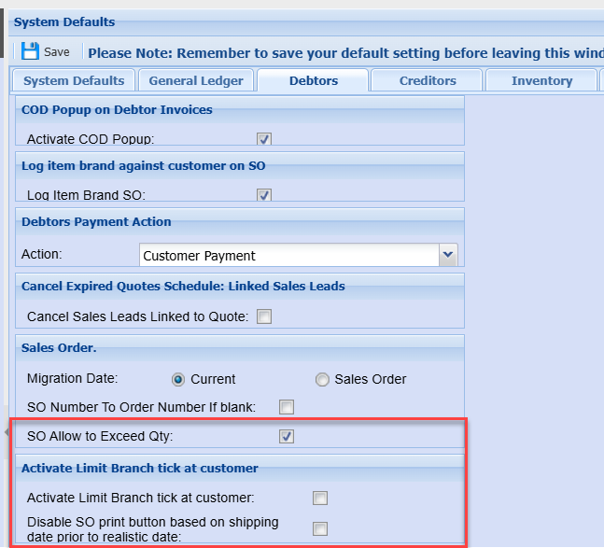This screenshot has height=548, width=604.
Task: Click the Please Note reminder text
Action: point(345,53)
